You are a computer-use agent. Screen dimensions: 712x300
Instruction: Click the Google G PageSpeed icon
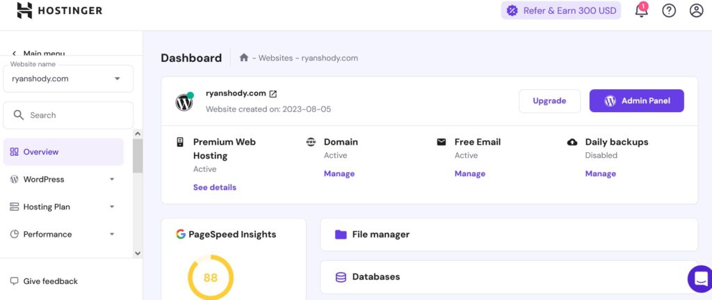[181, 234]
